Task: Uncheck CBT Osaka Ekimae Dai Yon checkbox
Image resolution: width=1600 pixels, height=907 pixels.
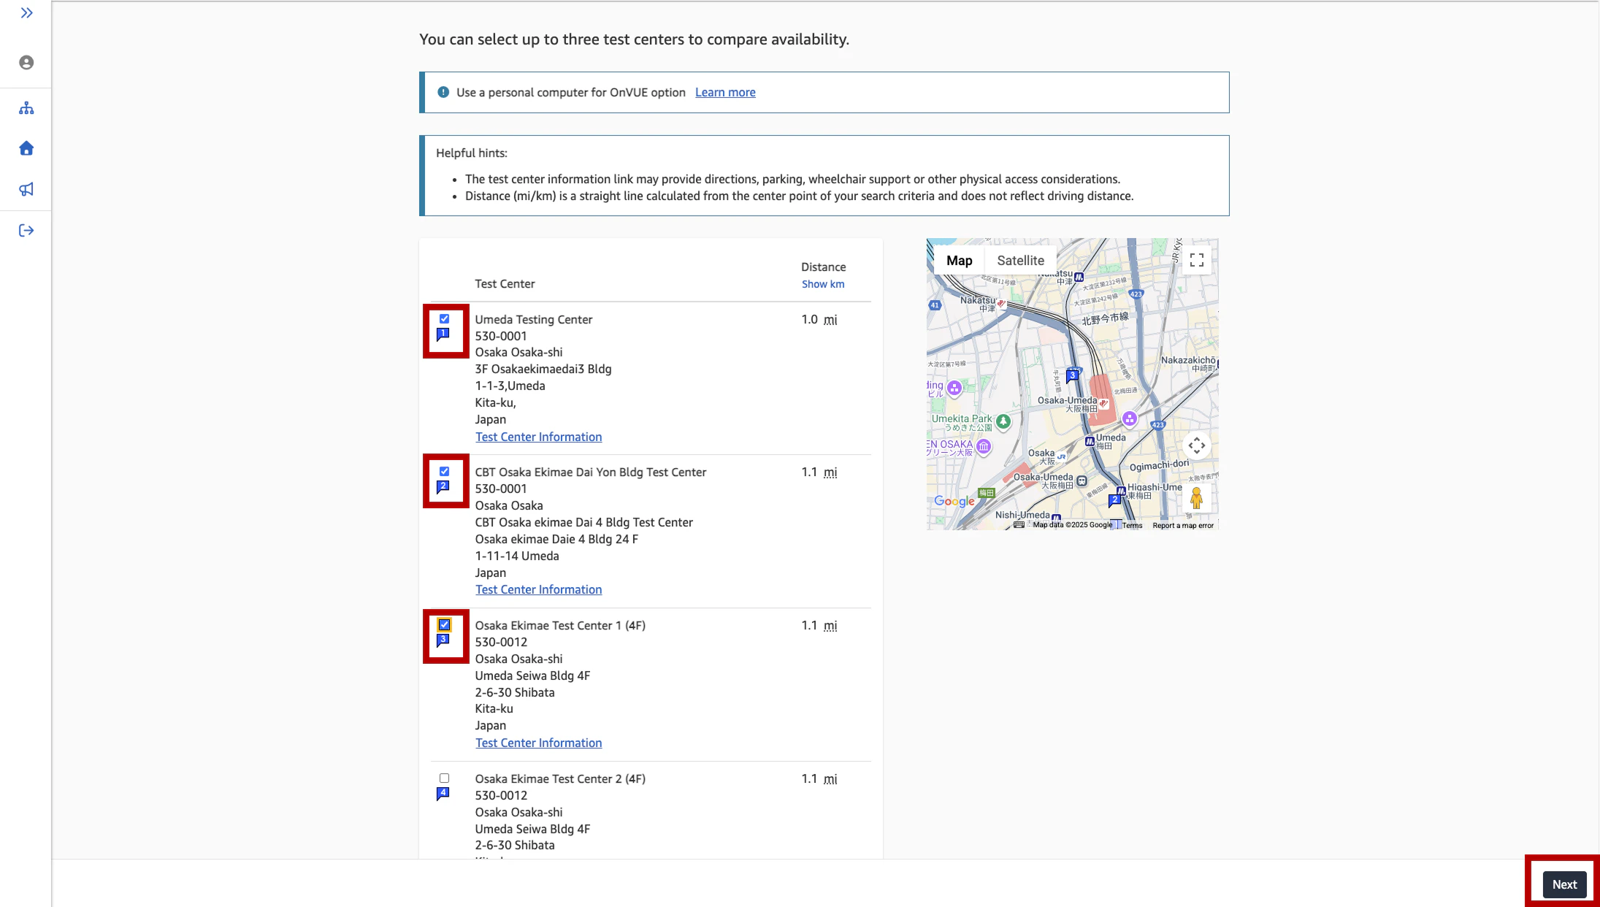Action: tap(444, 472)
